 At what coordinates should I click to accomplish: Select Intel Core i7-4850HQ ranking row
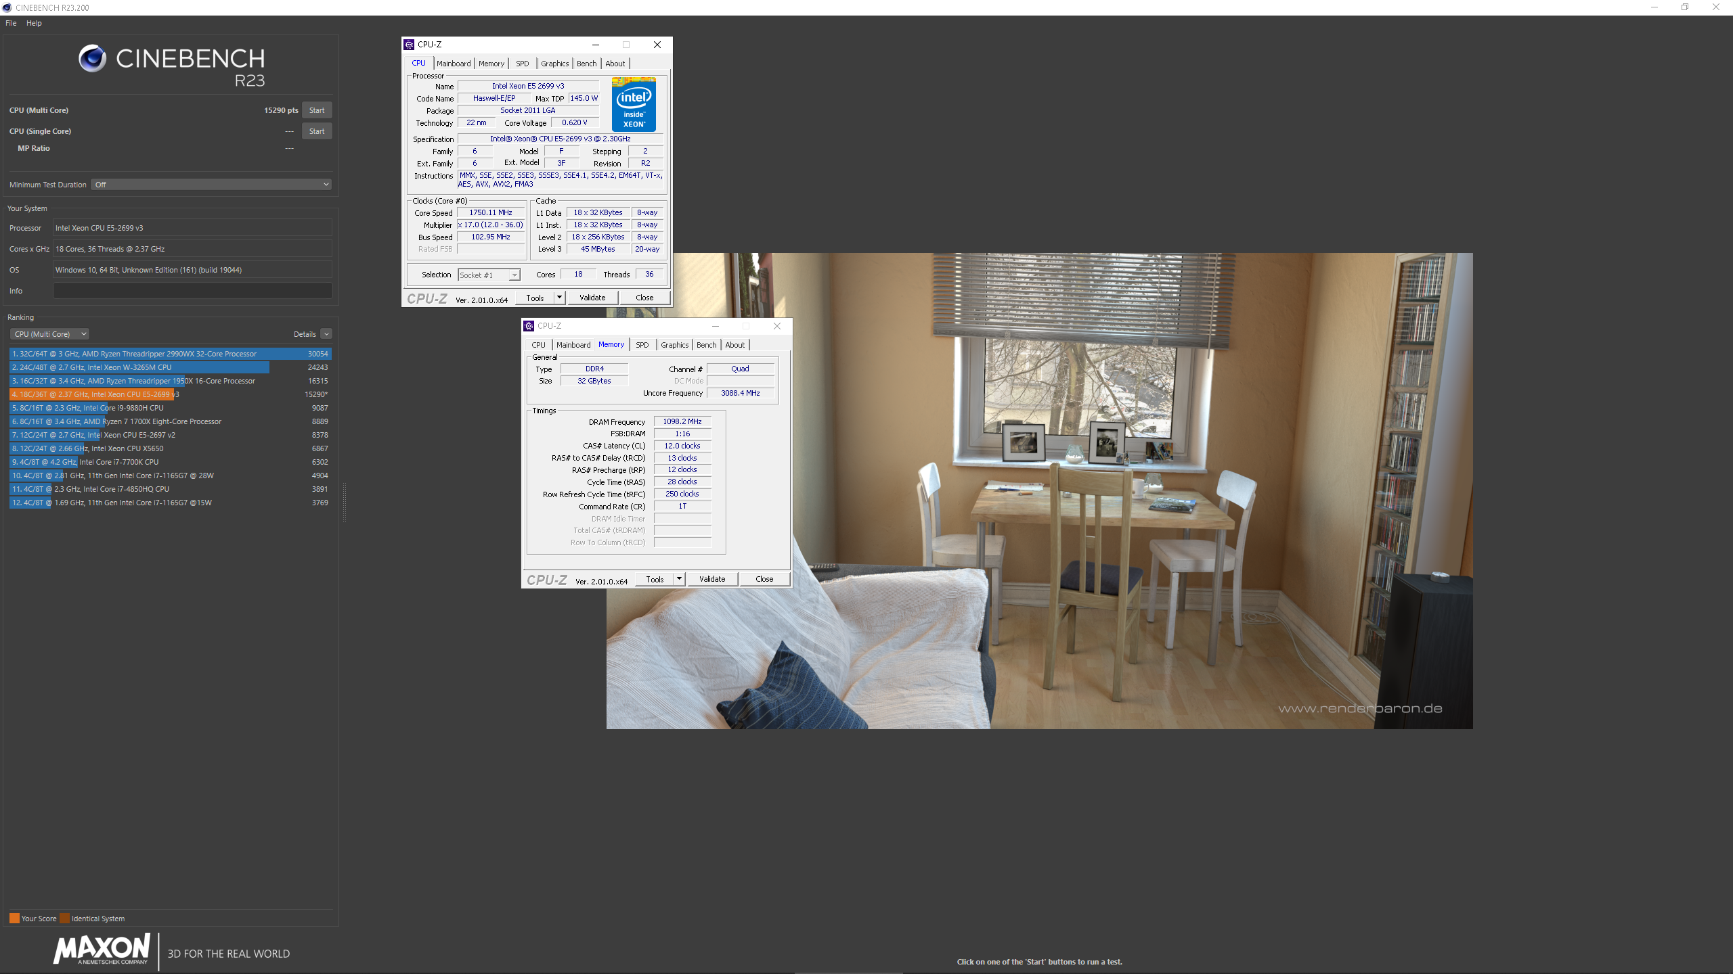point(170,489)
